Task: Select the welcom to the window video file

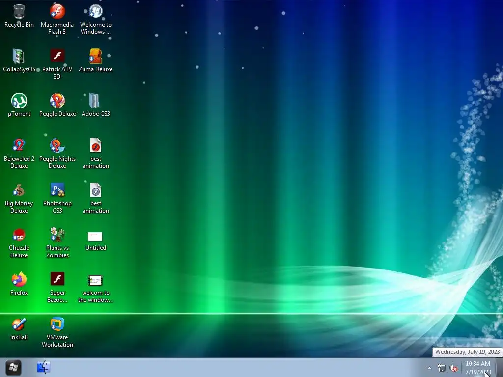Action: pyautogui.click(x=96, y=289)
